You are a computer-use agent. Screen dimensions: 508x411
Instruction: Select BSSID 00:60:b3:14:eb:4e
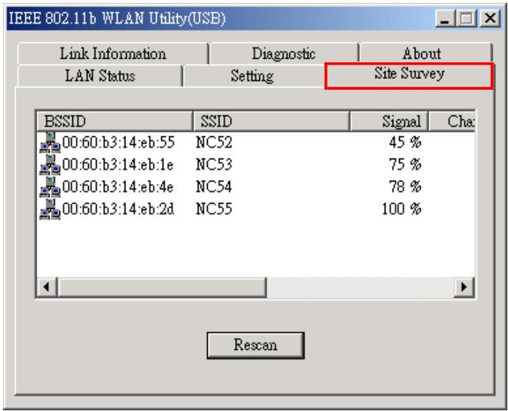click(118, 186)
